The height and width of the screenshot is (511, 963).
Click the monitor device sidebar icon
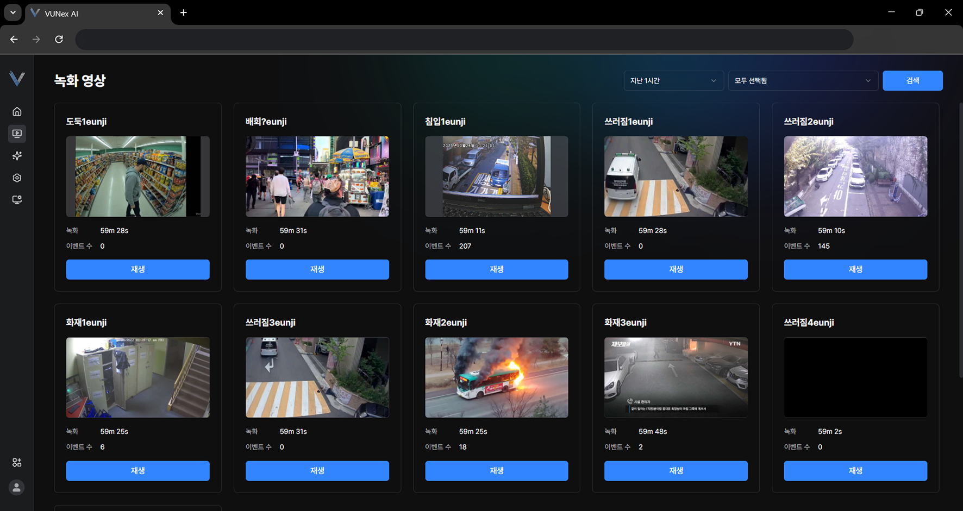(x=17, y=200)
